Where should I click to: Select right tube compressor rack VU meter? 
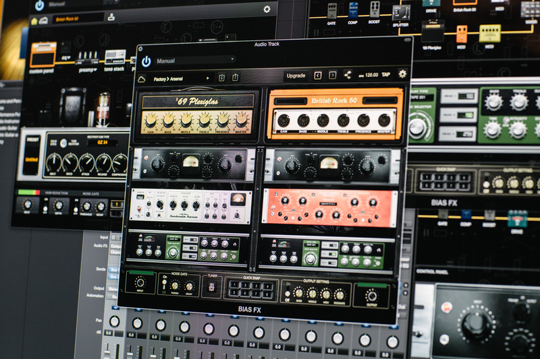click(329, 162)
